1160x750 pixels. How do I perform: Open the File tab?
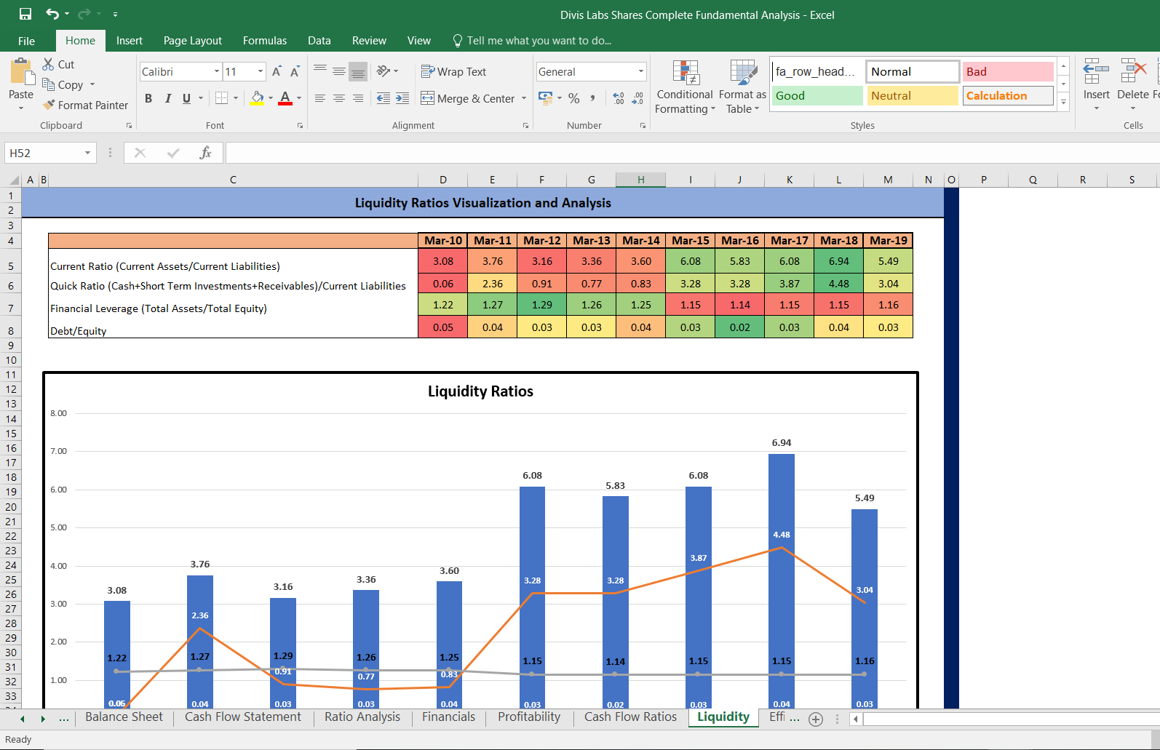coord(27,41)
